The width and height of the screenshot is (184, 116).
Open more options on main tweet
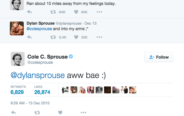[83, 113]
